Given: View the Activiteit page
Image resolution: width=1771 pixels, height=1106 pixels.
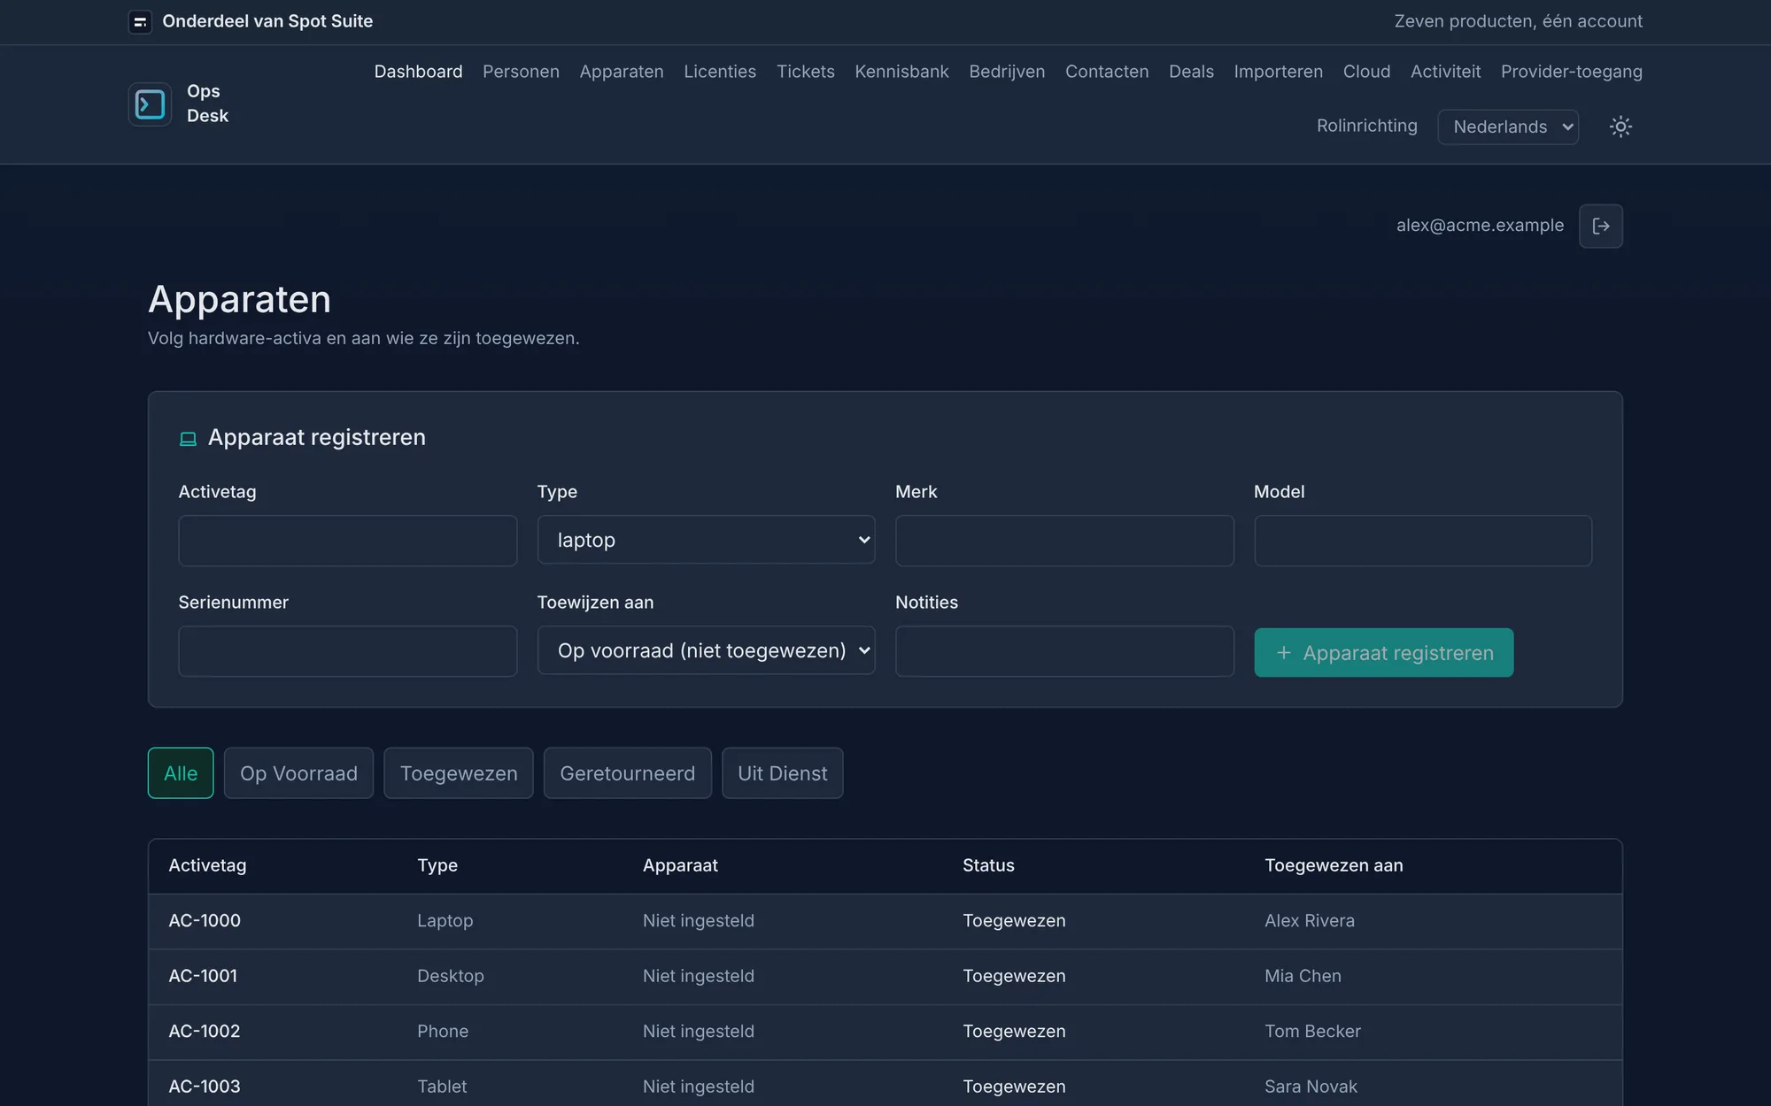Looking at the screenshot, I should coord(1445,72).
